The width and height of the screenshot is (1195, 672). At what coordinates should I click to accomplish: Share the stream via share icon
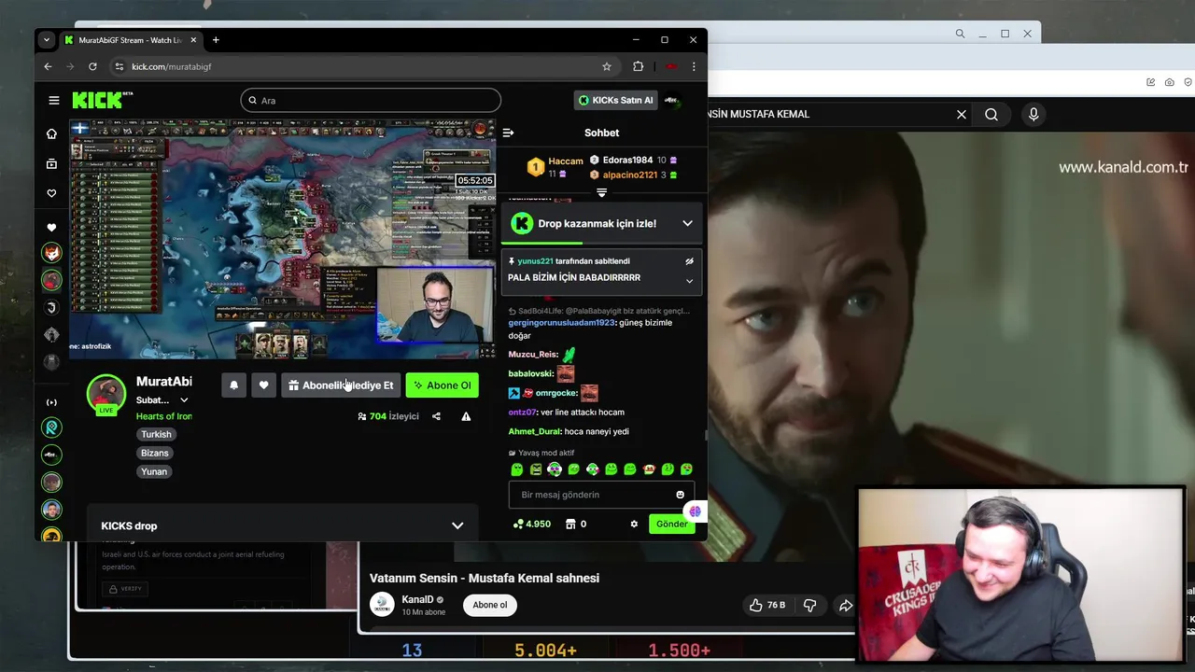pos(436,416)
